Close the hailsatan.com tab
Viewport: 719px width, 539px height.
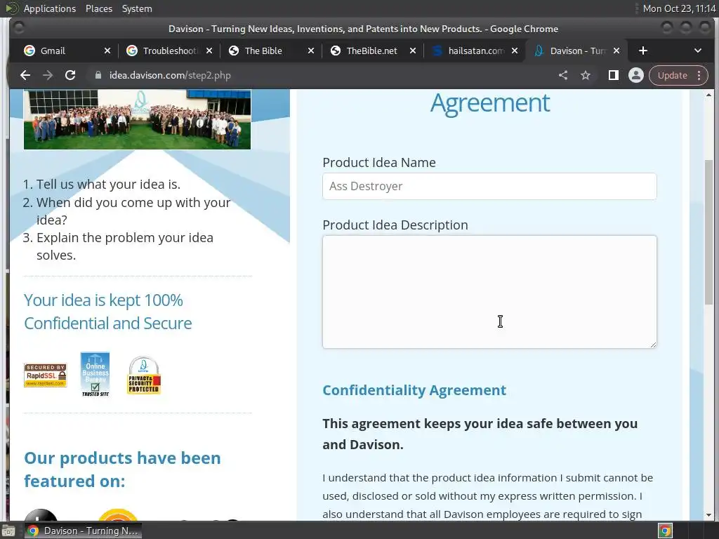click(x=515, y=51)
